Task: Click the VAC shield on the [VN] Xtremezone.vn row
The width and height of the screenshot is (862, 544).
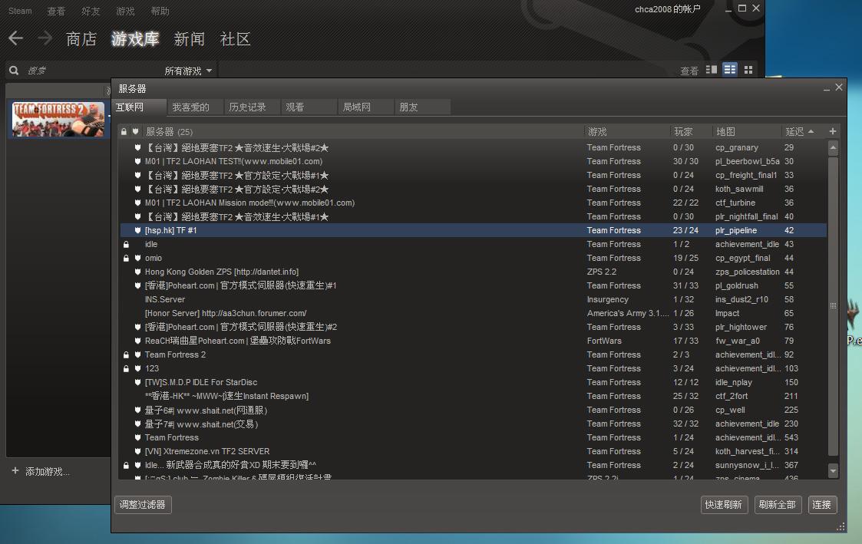Action: pyautogui.click(x=137, y=451)
